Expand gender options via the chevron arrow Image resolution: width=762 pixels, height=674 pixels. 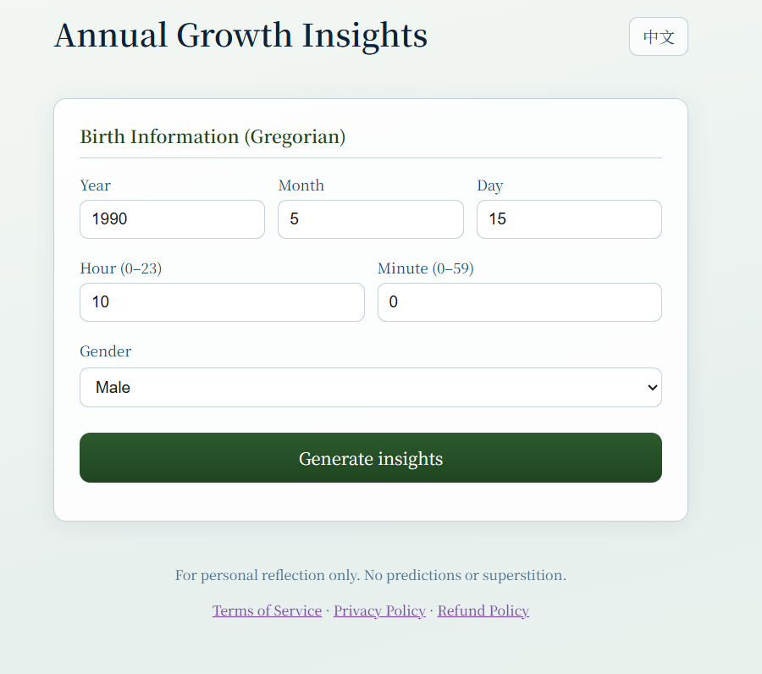pyautogui.click(x=651, y=387)
